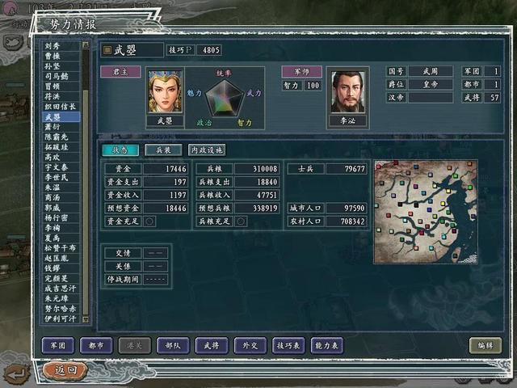The height and width of the screenshot is (388, 517).
Task: Click the 编辑 button
Action: [x=485, y=345]
